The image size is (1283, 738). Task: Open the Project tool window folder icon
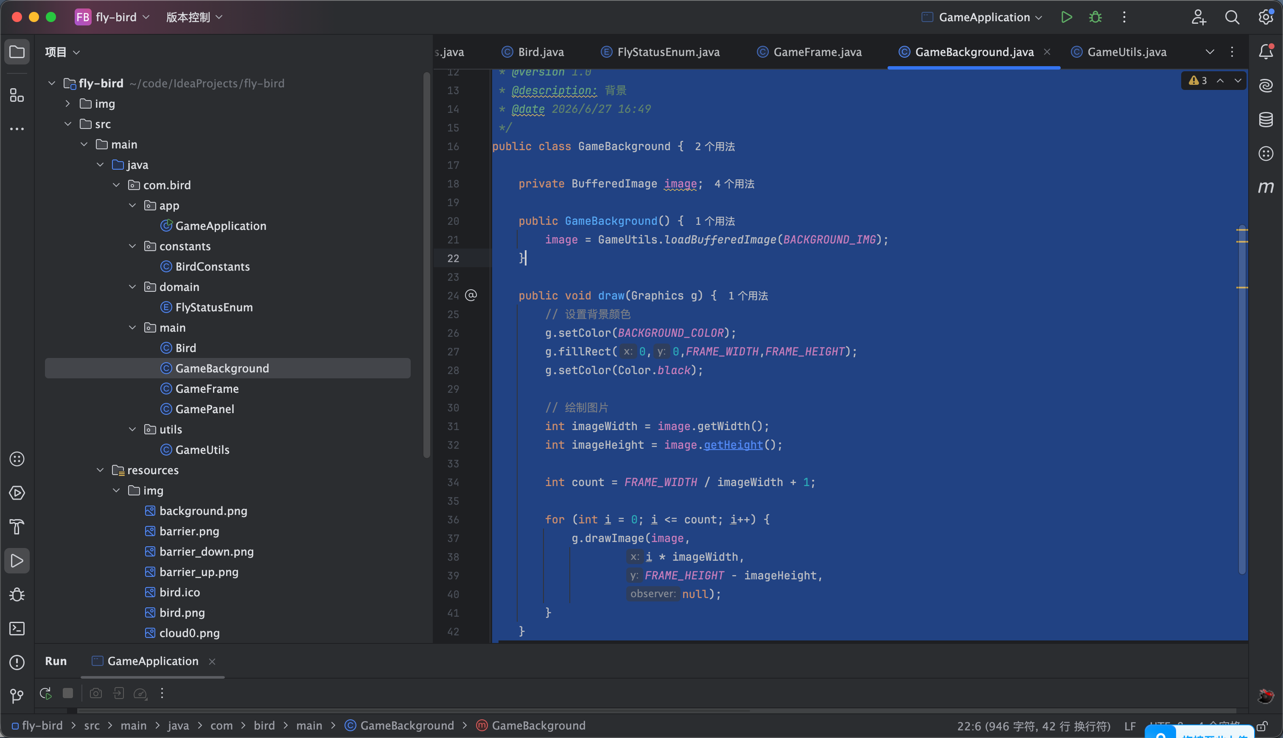tap(17, 52)
